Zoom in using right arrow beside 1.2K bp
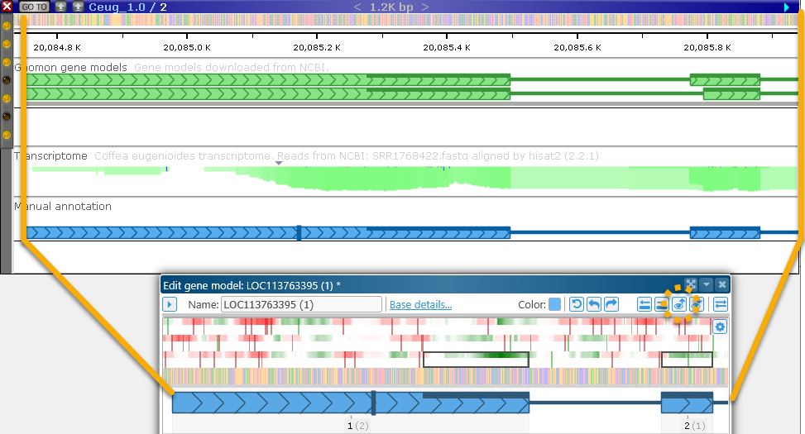The image size is (805, 434). point(424,7)
